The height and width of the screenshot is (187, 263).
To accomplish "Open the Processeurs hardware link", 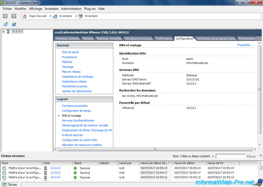I will pyautogui.click(x=69, y=57).
